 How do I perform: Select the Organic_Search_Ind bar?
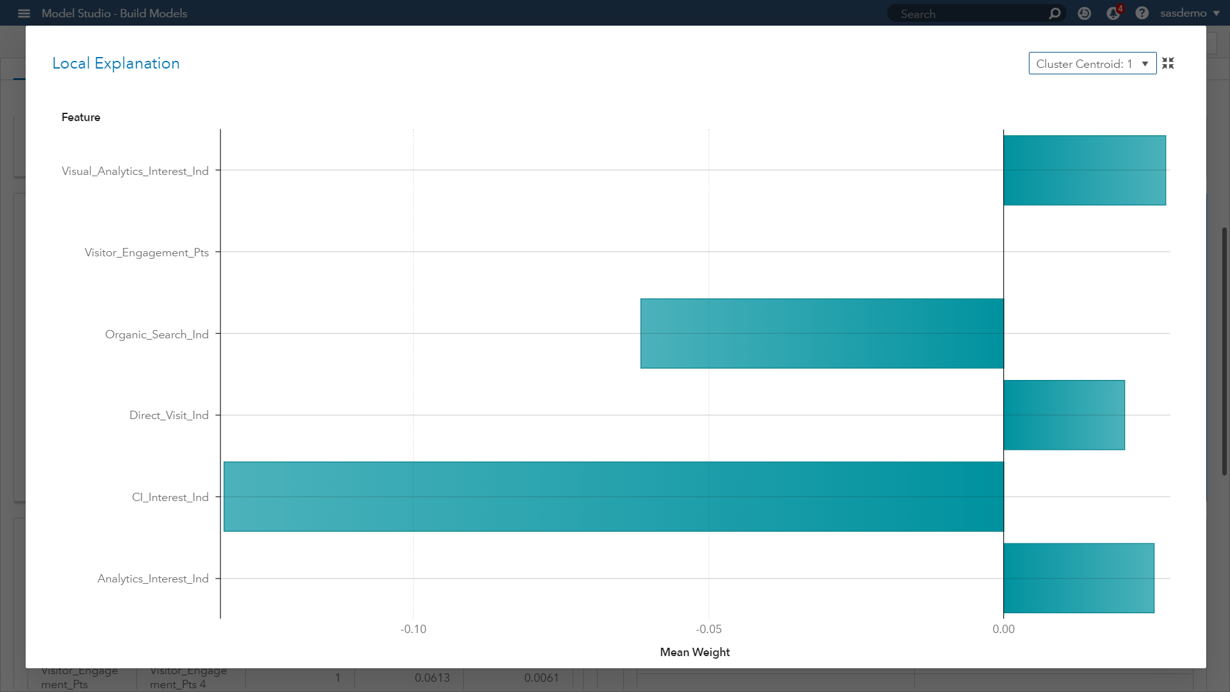coord(821,333)
